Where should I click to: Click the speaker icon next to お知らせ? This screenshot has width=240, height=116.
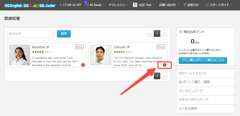(x=185, y=5)
